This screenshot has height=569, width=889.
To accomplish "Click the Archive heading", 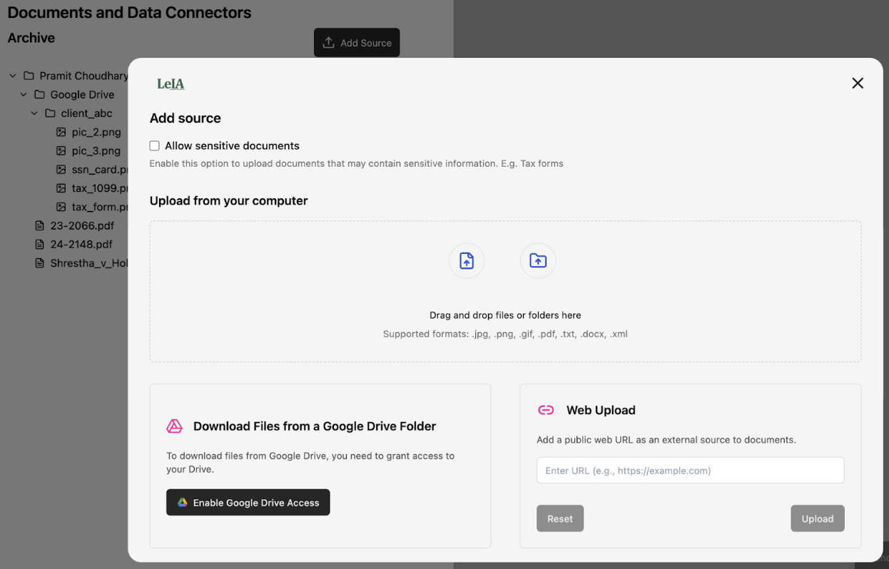I will 31,38.
